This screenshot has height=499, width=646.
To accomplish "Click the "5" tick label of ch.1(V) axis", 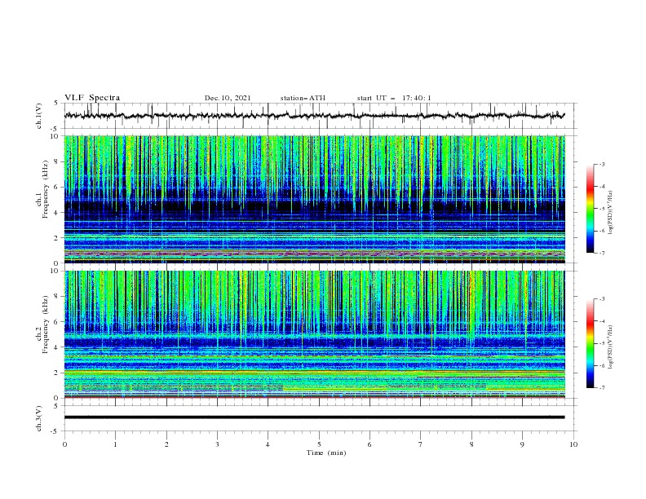I will click(57, 103).
